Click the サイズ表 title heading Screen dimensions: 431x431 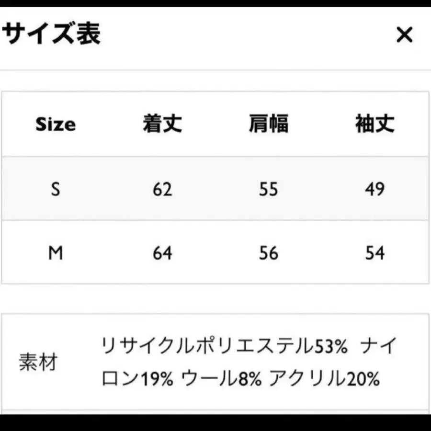click(x=51, y=34)
